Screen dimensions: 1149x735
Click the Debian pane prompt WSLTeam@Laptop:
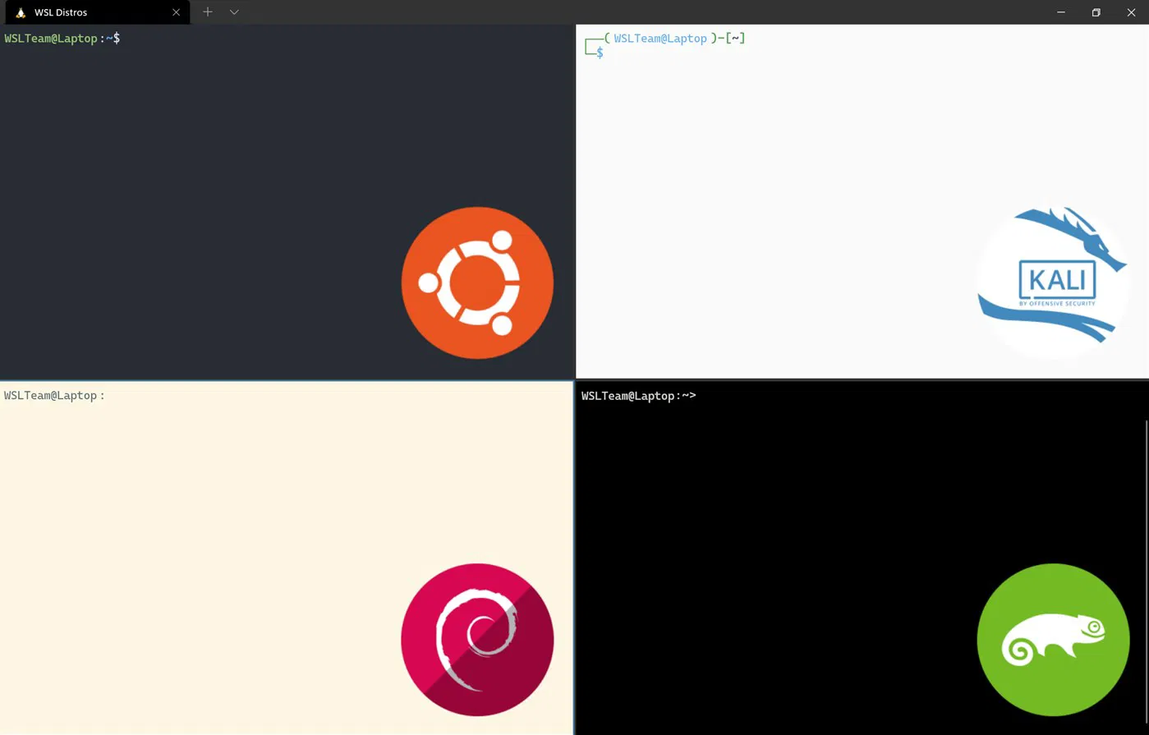pos(54,396)
